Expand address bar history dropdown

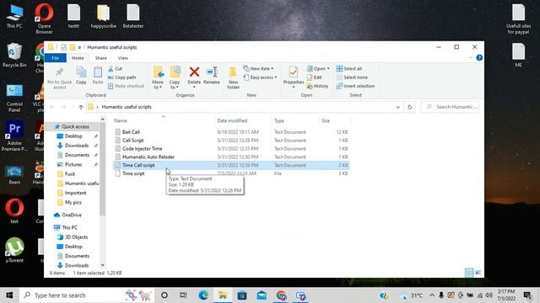point(397,107)
